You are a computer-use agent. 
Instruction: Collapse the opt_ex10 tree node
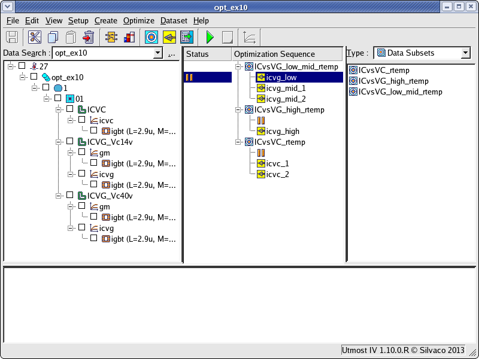[x=22, y=77]
